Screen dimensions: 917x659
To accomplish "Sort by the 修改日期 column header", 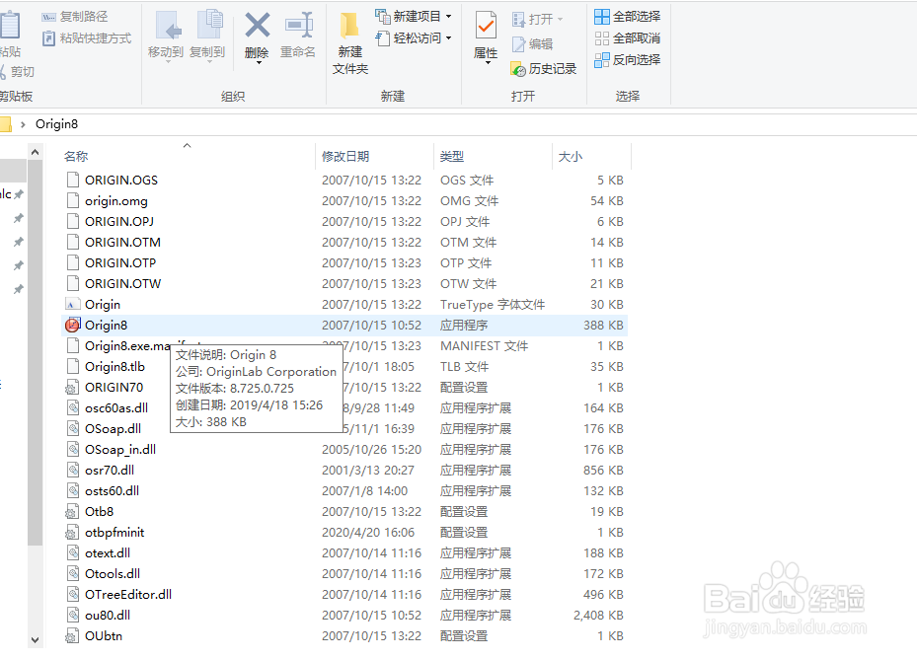I will pyautogui.click(x=345, y=156).
